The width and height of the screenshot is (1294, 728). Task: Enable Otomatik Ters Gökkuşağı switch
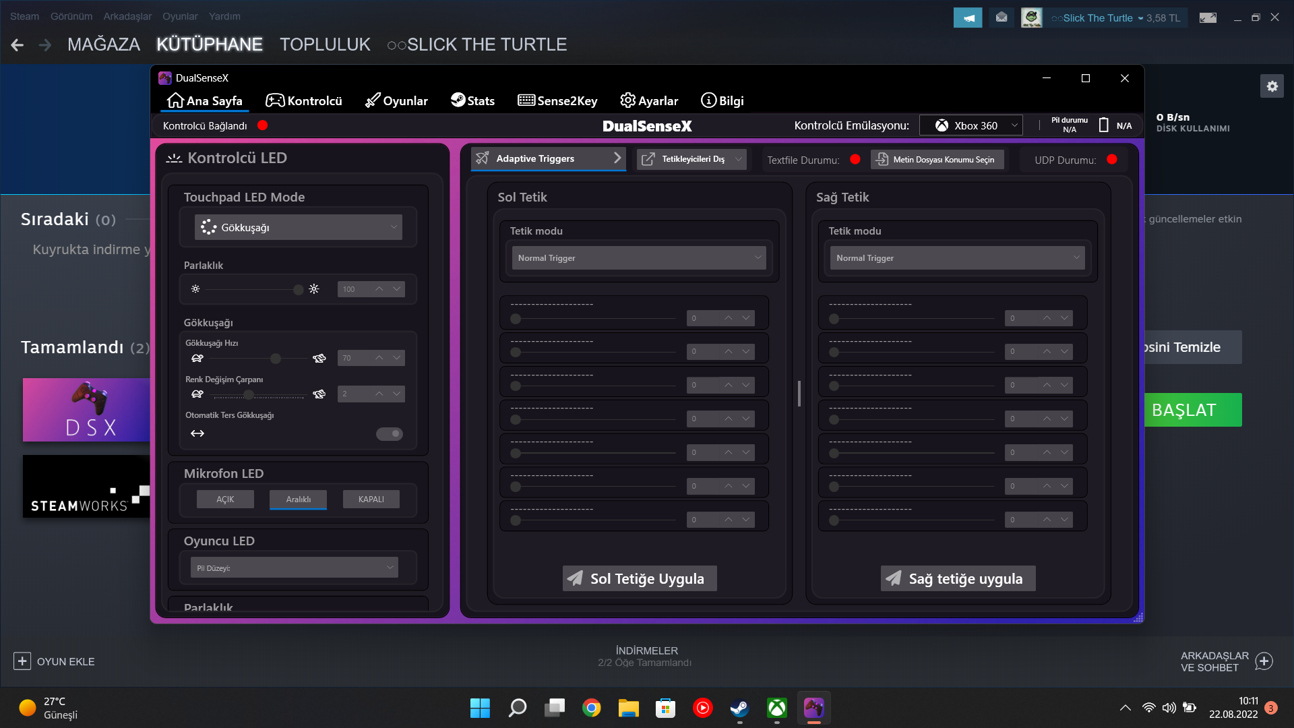pyautogui.click(x=390, y=433)
